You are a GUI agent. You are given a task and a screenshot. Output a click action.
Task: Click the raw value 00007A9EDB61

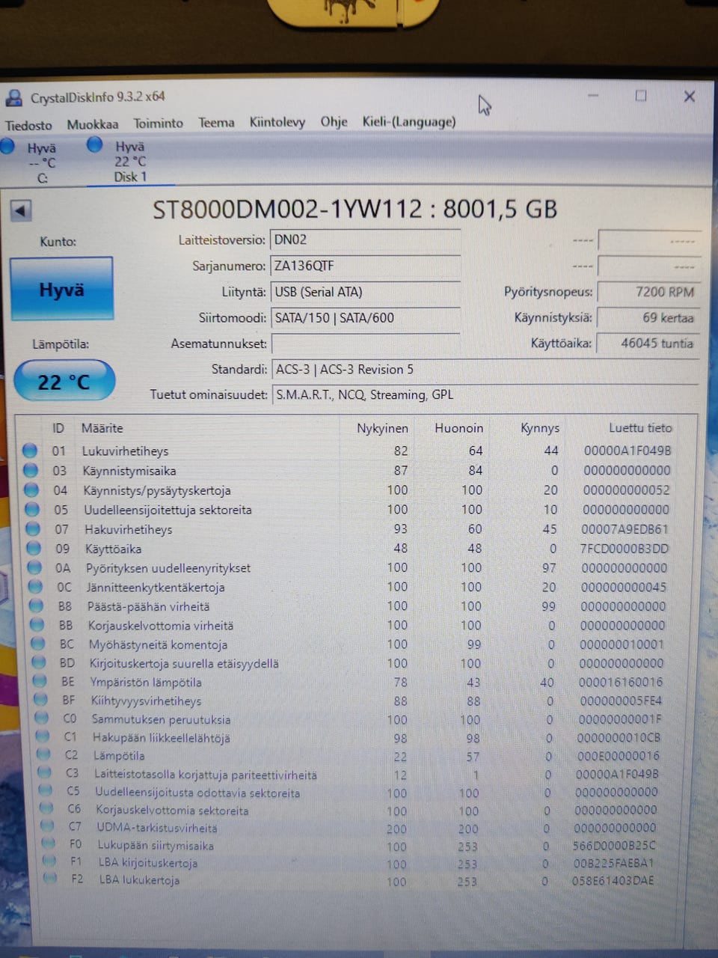tap(625, 528)
